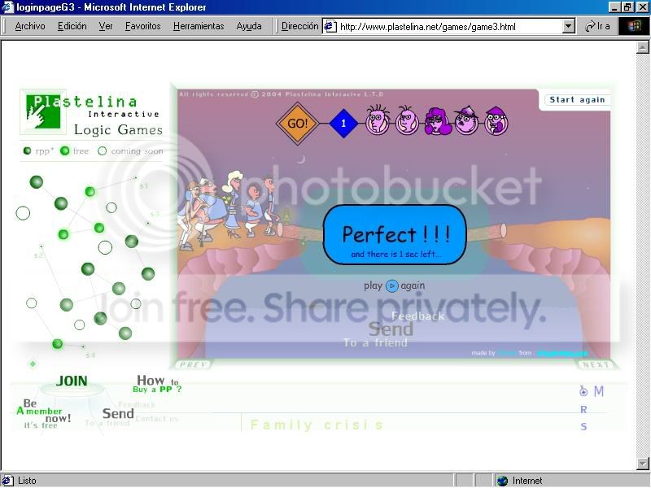The height and width of the screenshot is (488, 651).
Task: Click the free legend green dot
Action: [x=64, y=150]
